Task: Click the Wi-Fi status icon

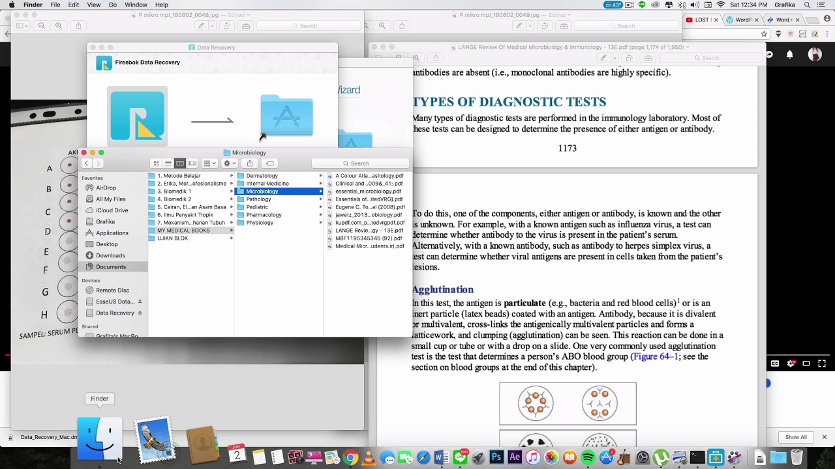Action: 721,5
